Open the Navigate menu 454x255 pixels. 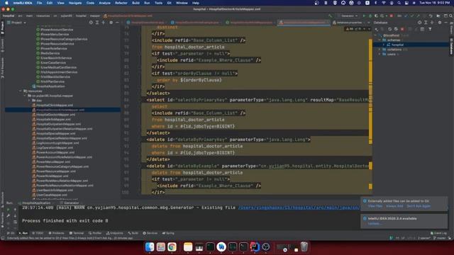coord(75,3)
